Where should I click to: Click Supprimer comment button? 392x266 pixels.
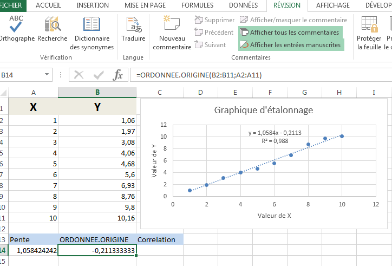[x=214, y=20]
